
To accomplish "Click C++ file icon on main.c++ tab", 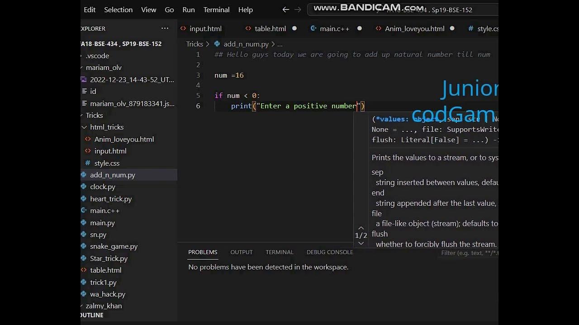I will [313, 28].
